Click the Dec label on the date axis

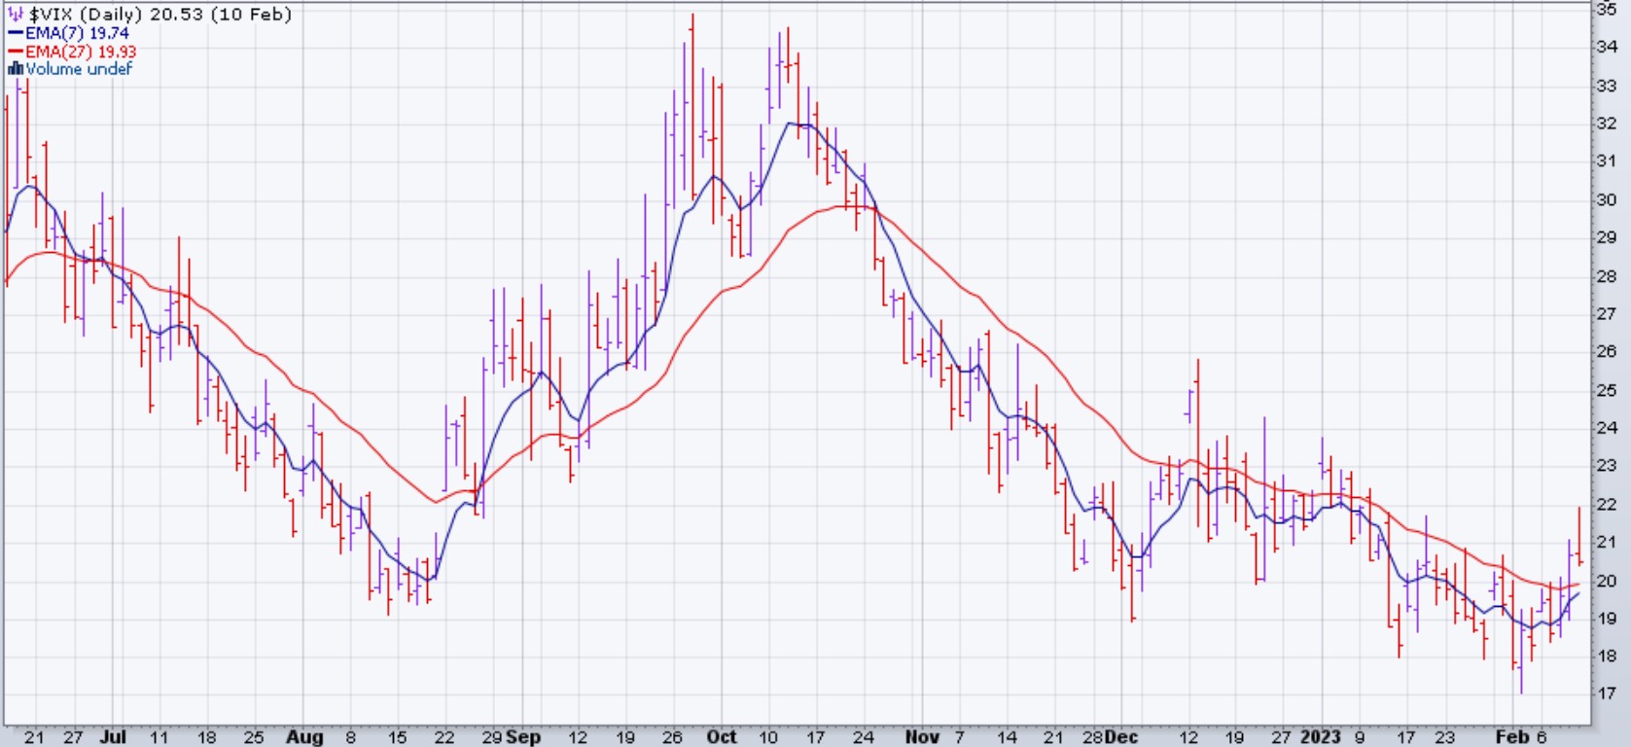pos(1120,737)
